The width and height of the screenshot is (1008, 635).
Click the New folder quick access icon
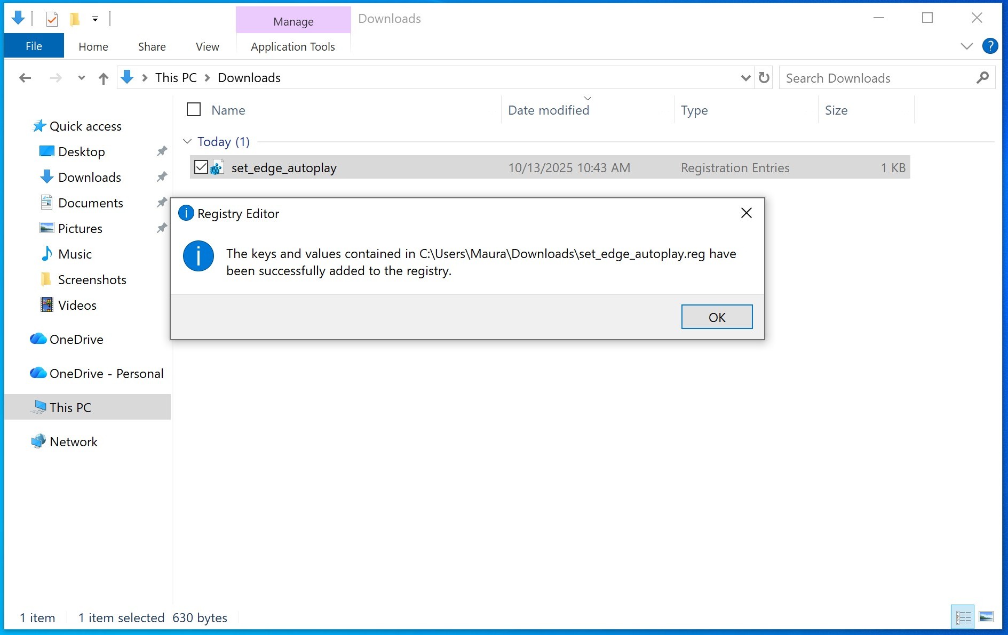pyautogui.click(x=75, y=19)
